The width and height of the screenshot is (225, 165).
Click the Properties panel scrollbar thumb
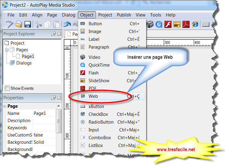pyautogui.click(x=59, y=121)
